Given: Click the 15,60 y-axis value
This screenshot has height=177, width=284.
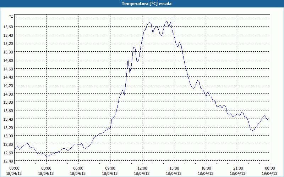Looking at the screenshot, I should (x=8, y=27).
